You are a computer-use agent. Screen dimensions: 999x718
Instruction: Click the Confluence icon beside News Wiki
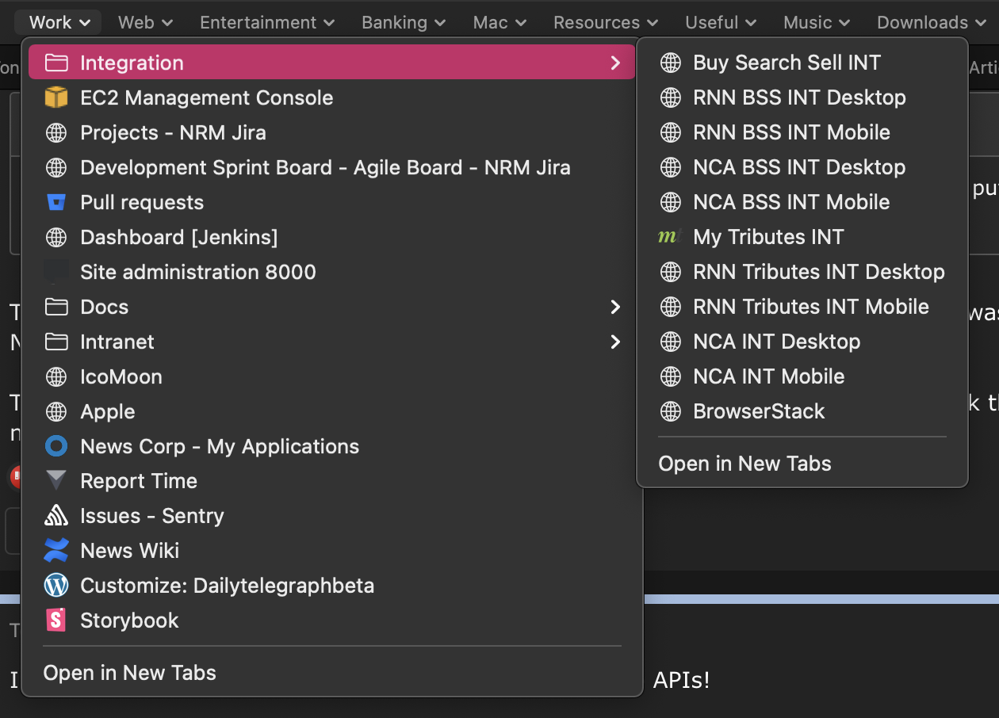(56, 551)
